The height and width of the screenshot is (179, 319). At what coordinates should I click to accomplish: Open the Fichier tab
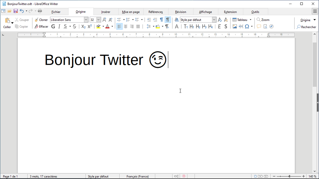(x=56, y=12)
